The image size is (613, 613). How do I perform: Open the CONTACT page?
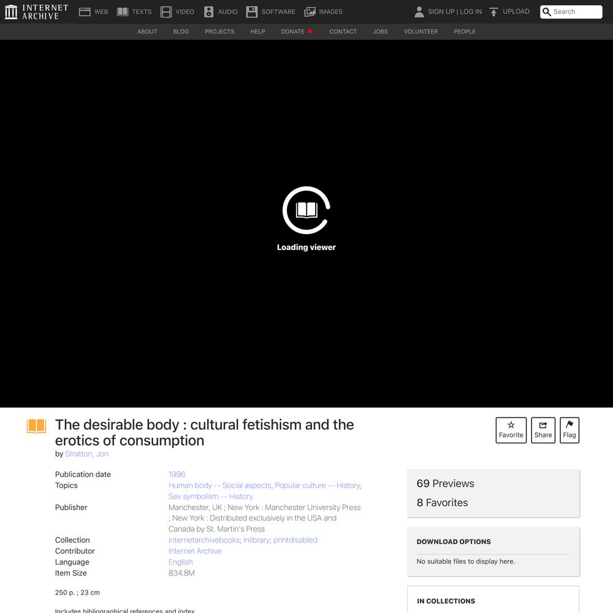[x=343, y=32]
